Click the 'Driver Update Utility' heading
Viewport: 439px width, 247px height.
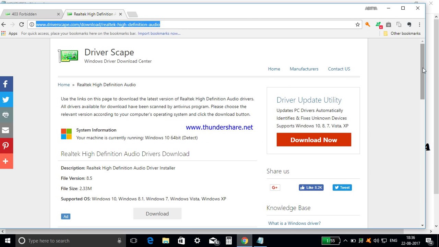(x=309, y=100)
